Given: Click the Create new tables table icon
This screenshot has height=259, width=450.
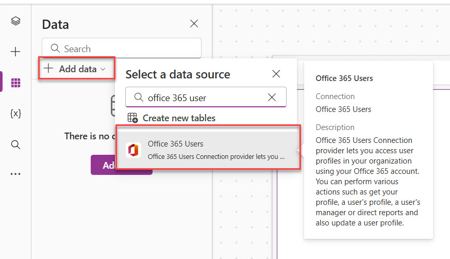Looking at the screenshot, I should (x=132, y=118).
